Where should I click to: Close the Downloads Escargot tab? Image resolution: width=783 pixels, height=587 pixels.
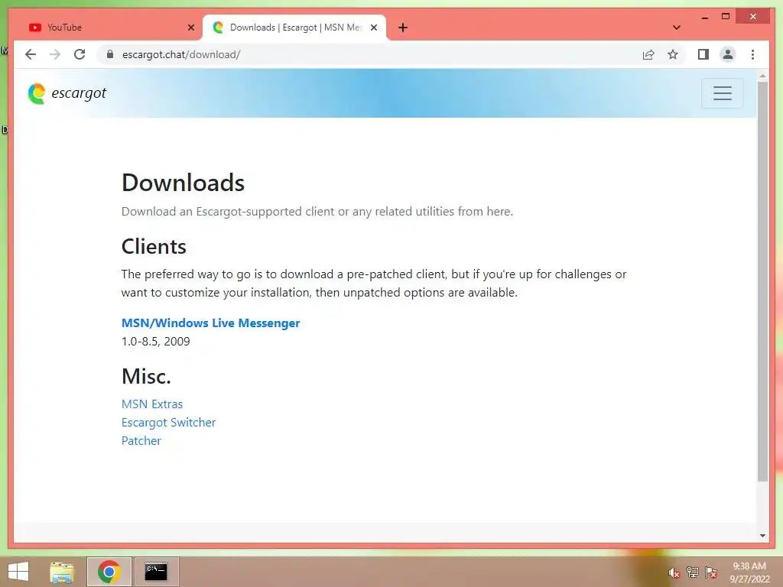point(373,28)
